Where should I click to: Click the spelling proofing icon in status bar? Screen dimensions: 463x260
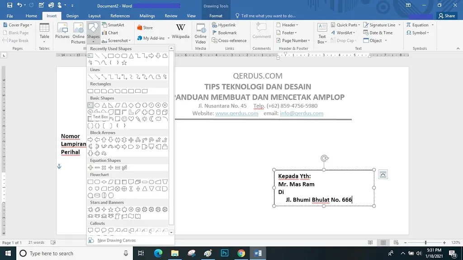[x=53, y=242]
